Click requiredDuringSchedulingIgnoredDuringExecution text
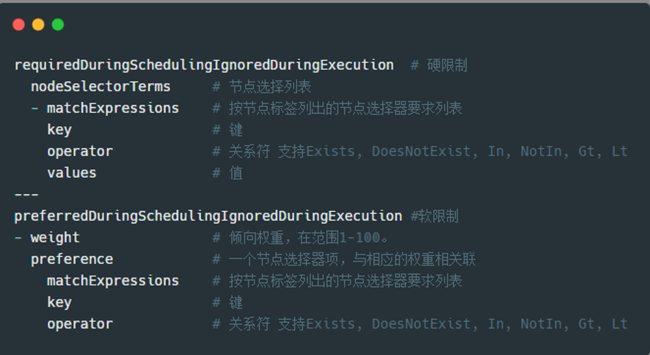Viewport: 650px width, 355px height. pyautogui.click(x=204, y=65)
